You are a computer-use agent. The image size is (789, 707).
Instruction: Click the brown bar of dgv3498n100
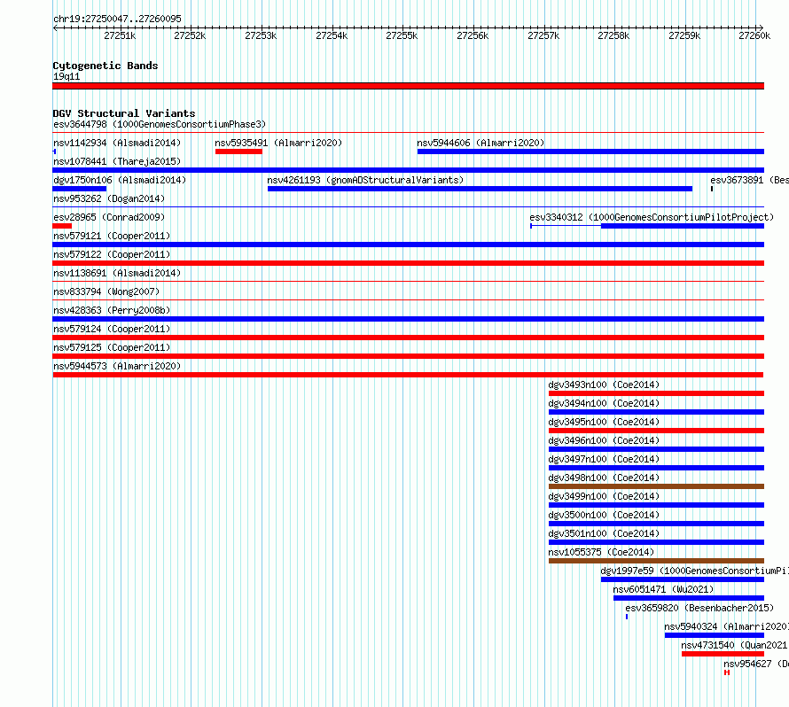click(656, 486)
